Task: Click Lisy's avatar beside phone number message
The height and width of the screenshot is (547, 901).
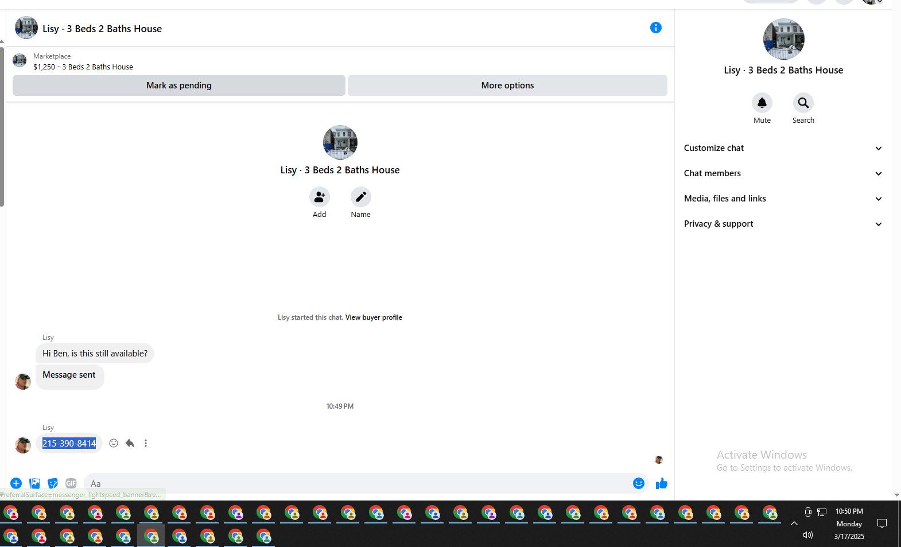Action: (23, 445)
